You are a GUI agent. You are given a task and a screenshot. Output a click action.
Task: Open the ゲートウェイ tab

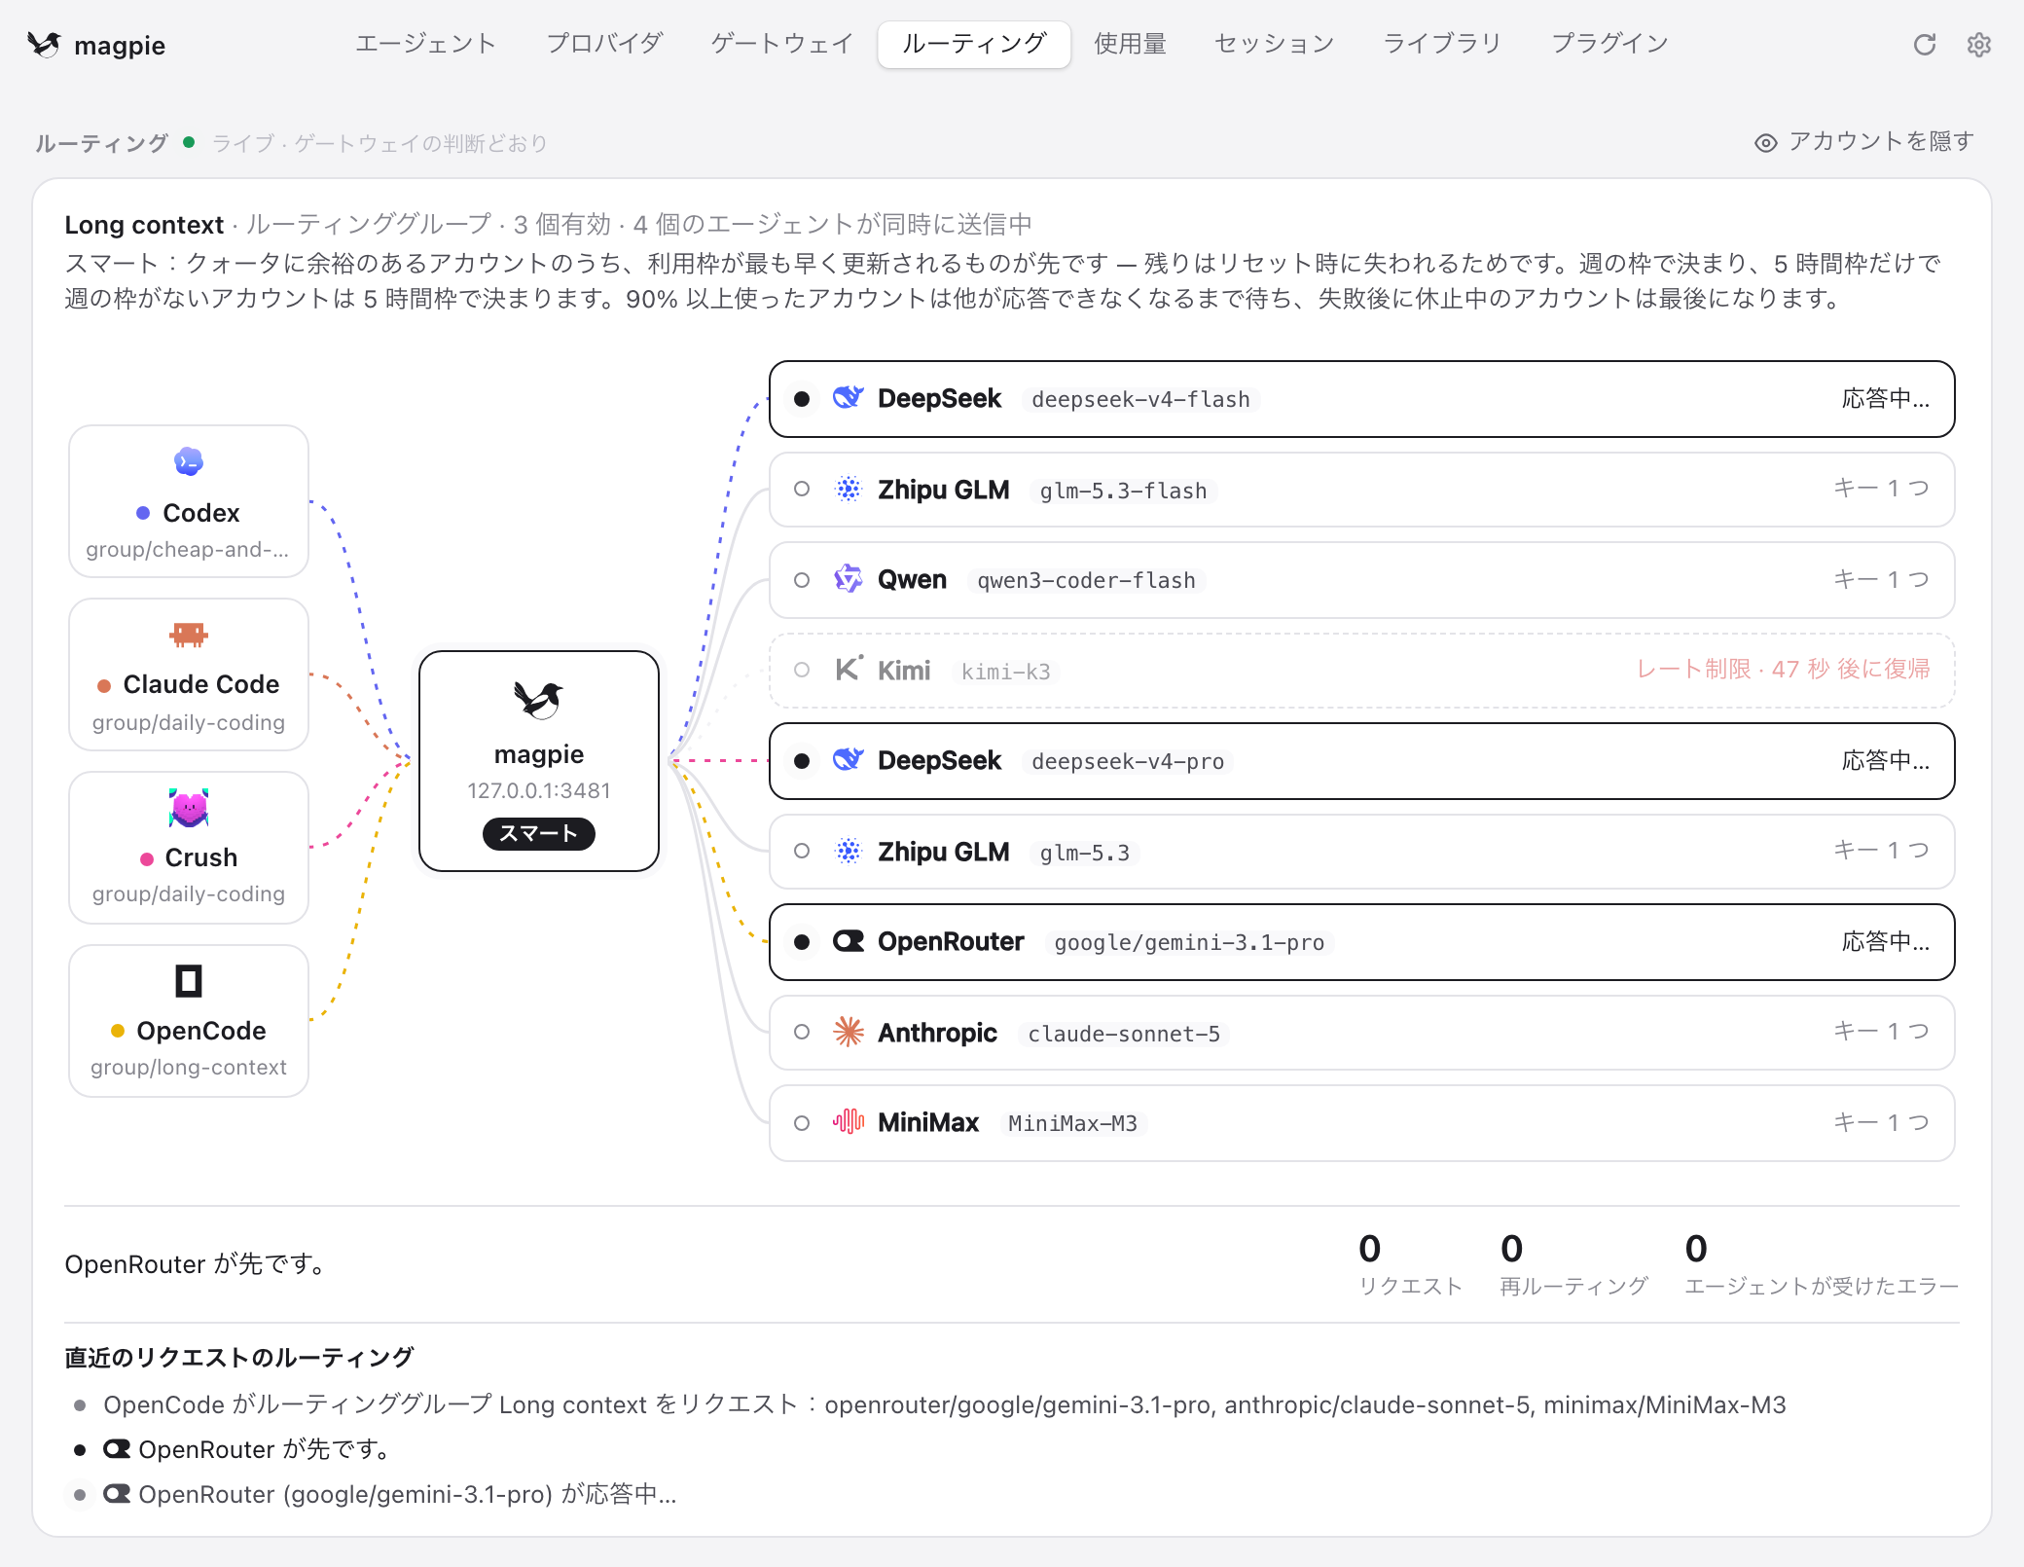[781, 44]
